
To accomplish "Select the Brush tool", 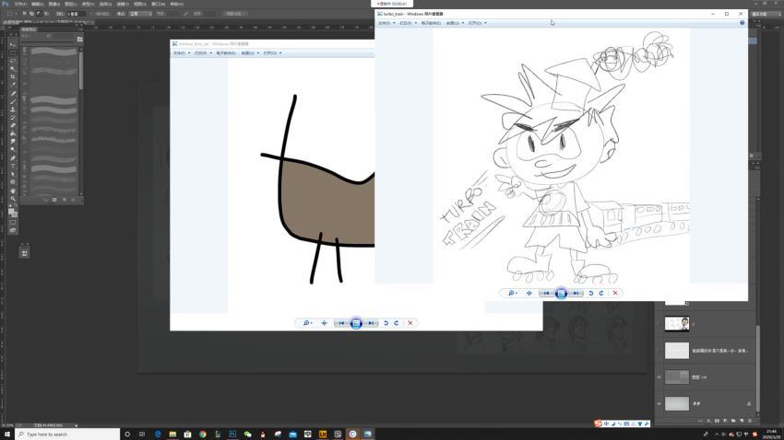I will click(13, 101).
